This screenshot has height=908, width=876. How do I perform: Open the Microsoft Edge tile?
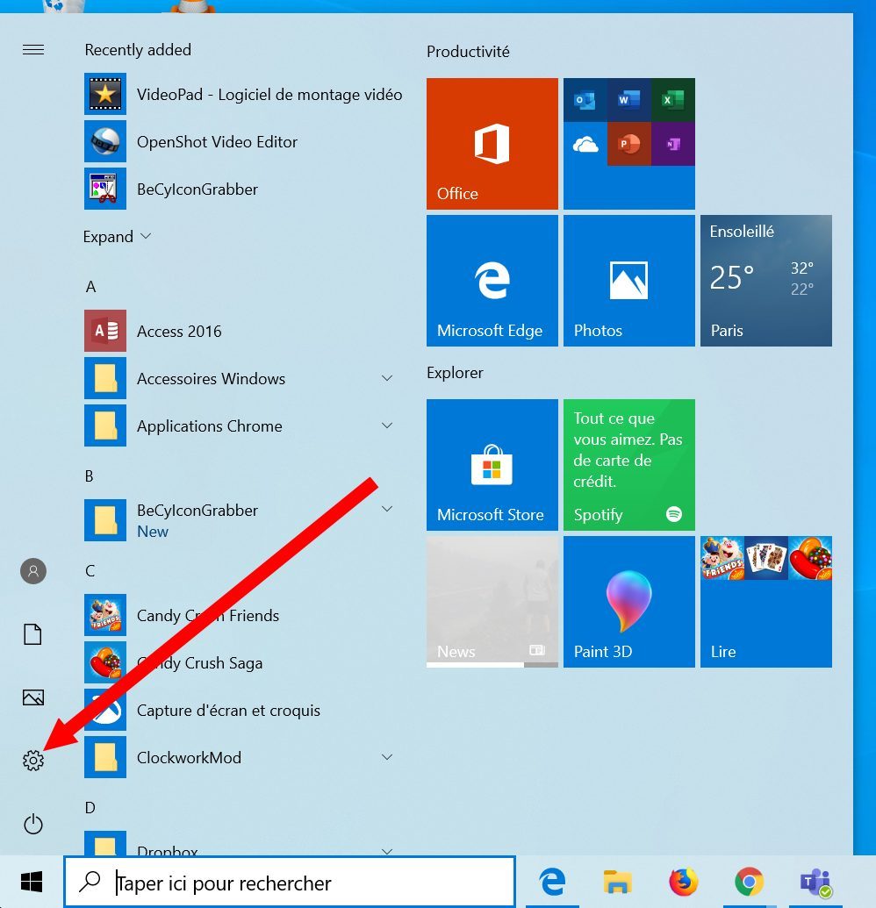[492, 281]
